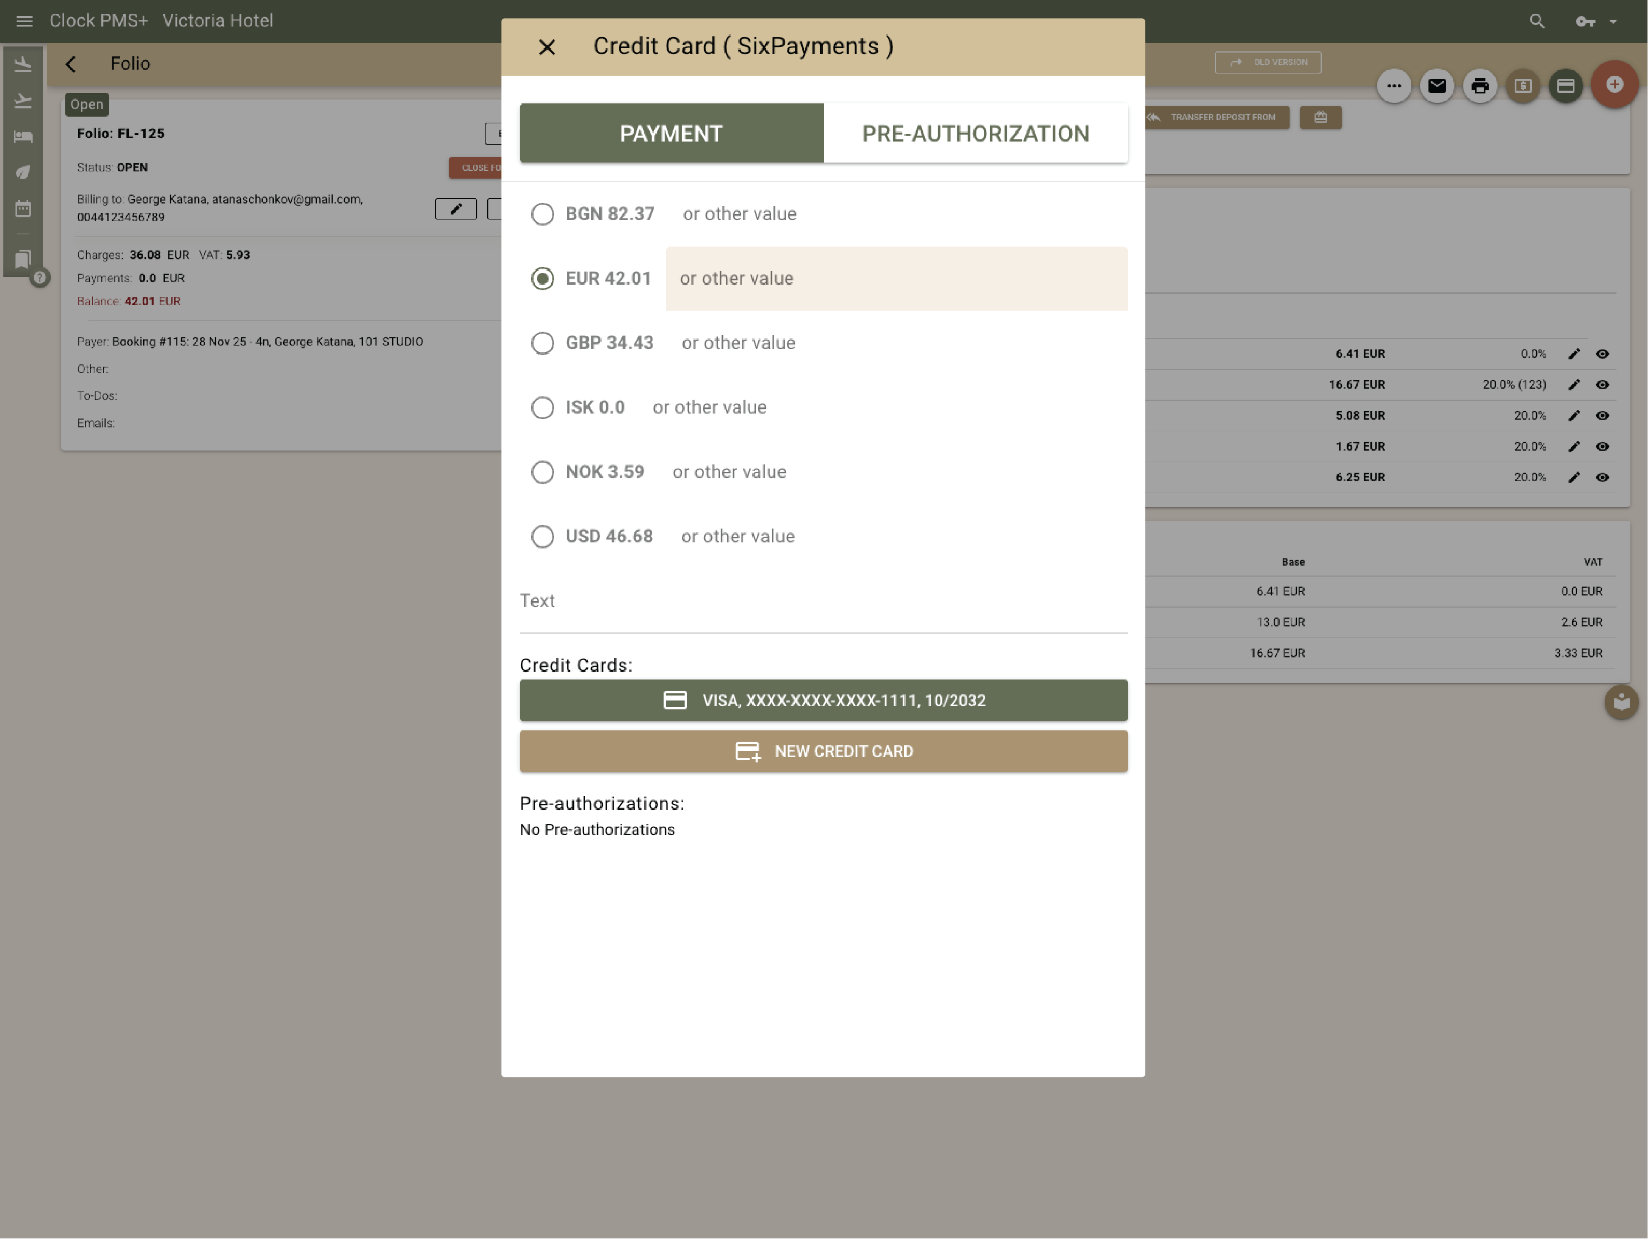This screenshot has width=1648, height=1239.
Task: Click the green housekeeping leaf sidebar icon
Action: click(23, 172)
